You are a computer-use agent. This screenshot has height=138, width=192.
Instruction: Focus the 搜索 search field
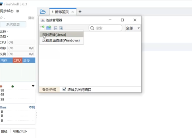click(x=105, y=28)
